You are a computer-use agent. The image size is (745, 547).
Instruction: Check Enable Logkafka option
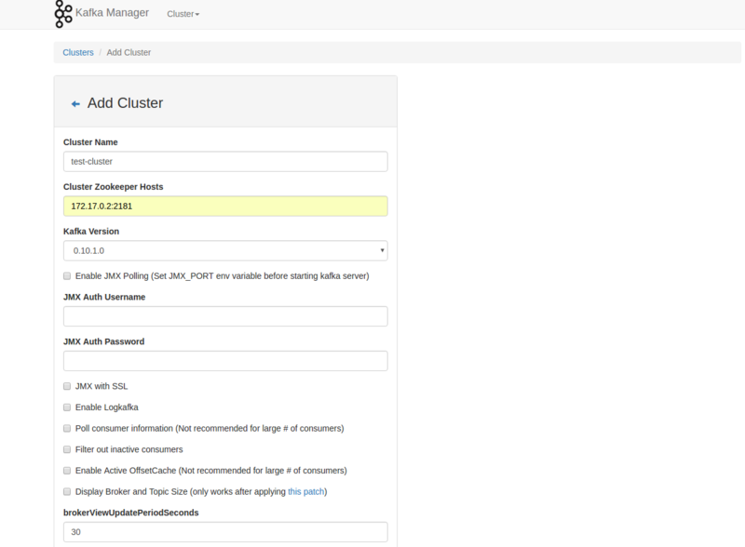point(67,407)
